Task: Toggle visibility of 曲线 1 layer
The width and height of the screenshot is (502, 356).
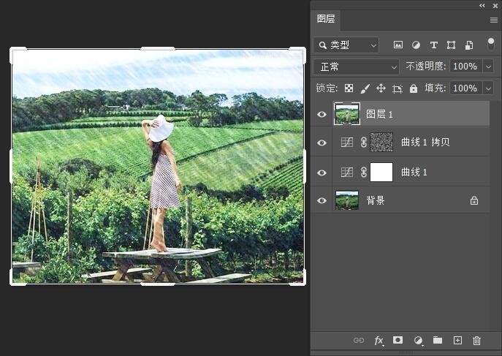Action: [x=322, y=173]
